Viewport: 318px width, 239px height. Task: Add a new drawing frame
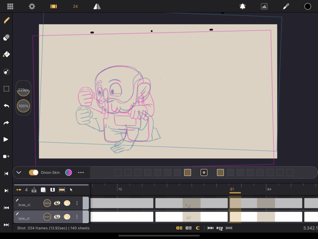pyautogui.click(x=6, y=157)
